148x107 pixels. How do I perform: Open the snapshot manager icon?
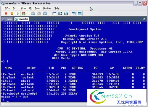45,14
